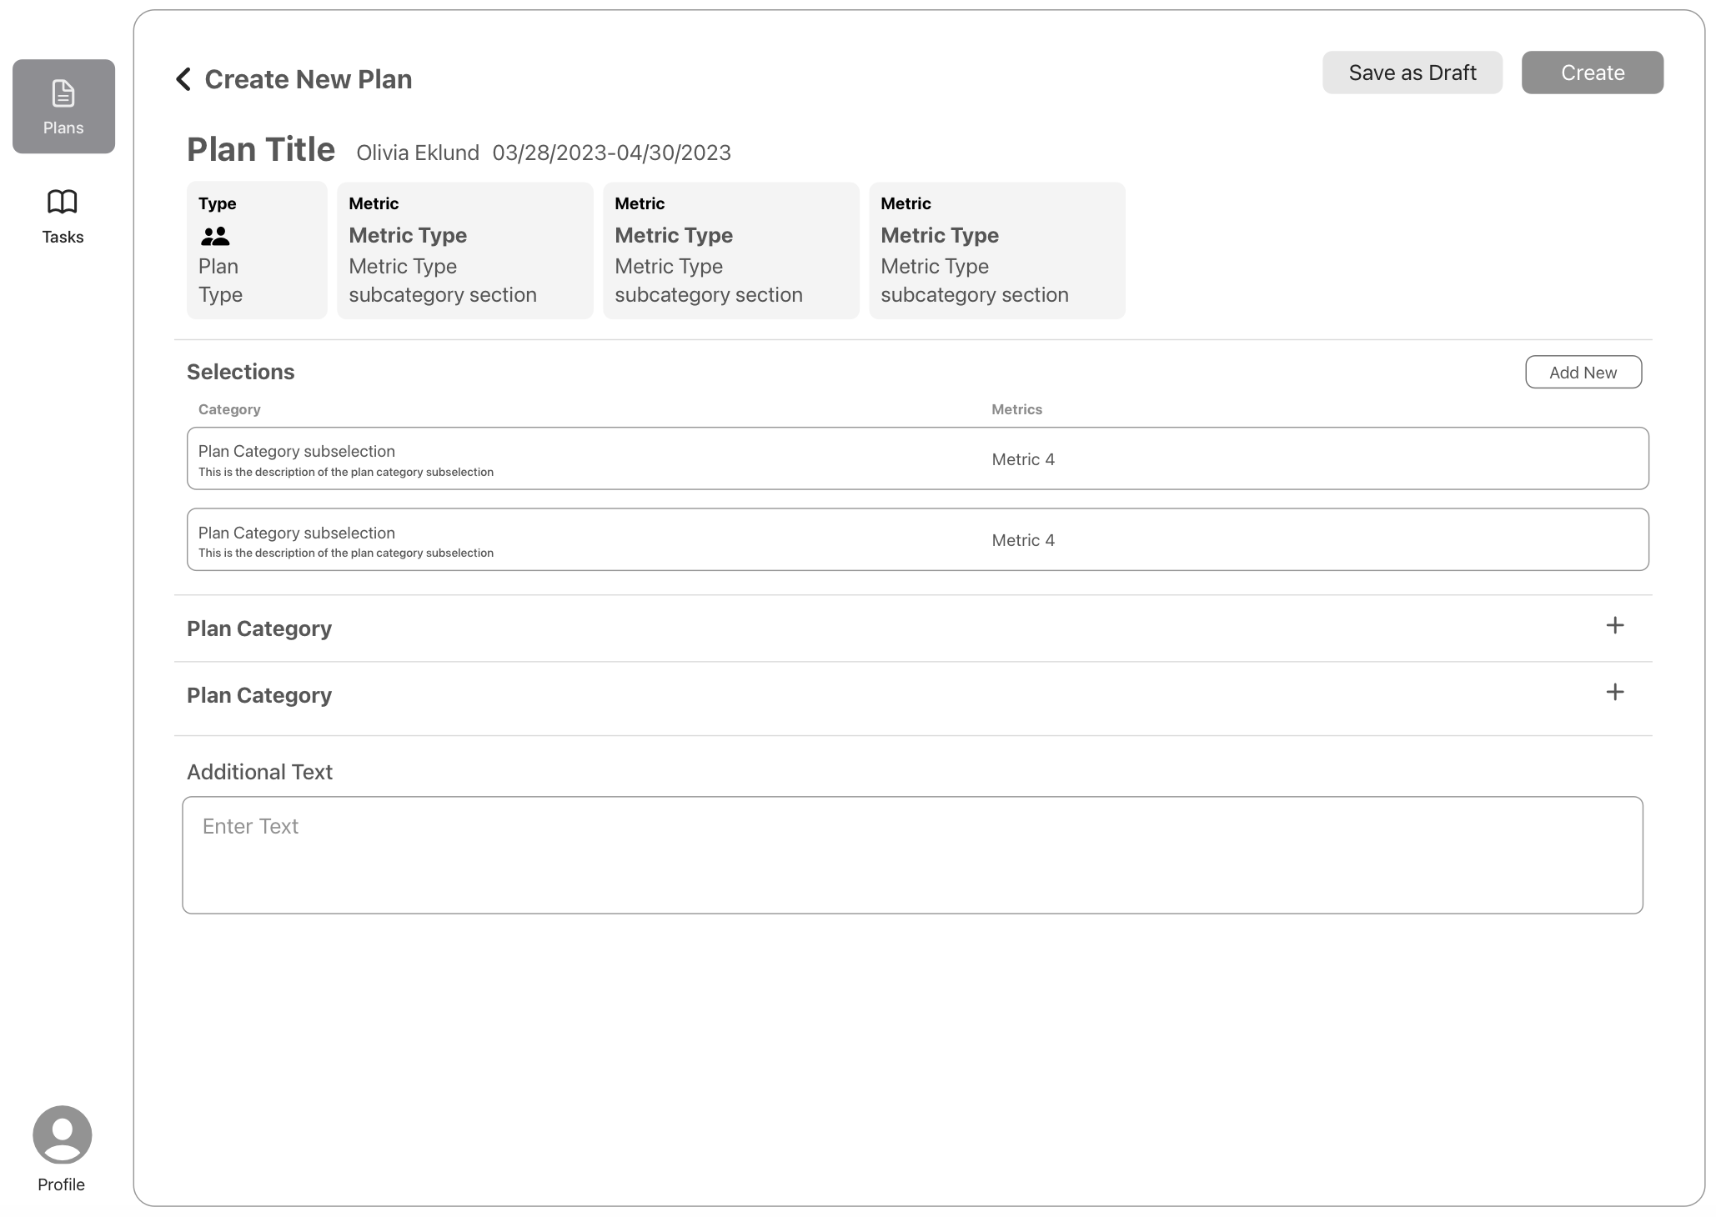Select the second Plan Category subselection row

point(917,539)
